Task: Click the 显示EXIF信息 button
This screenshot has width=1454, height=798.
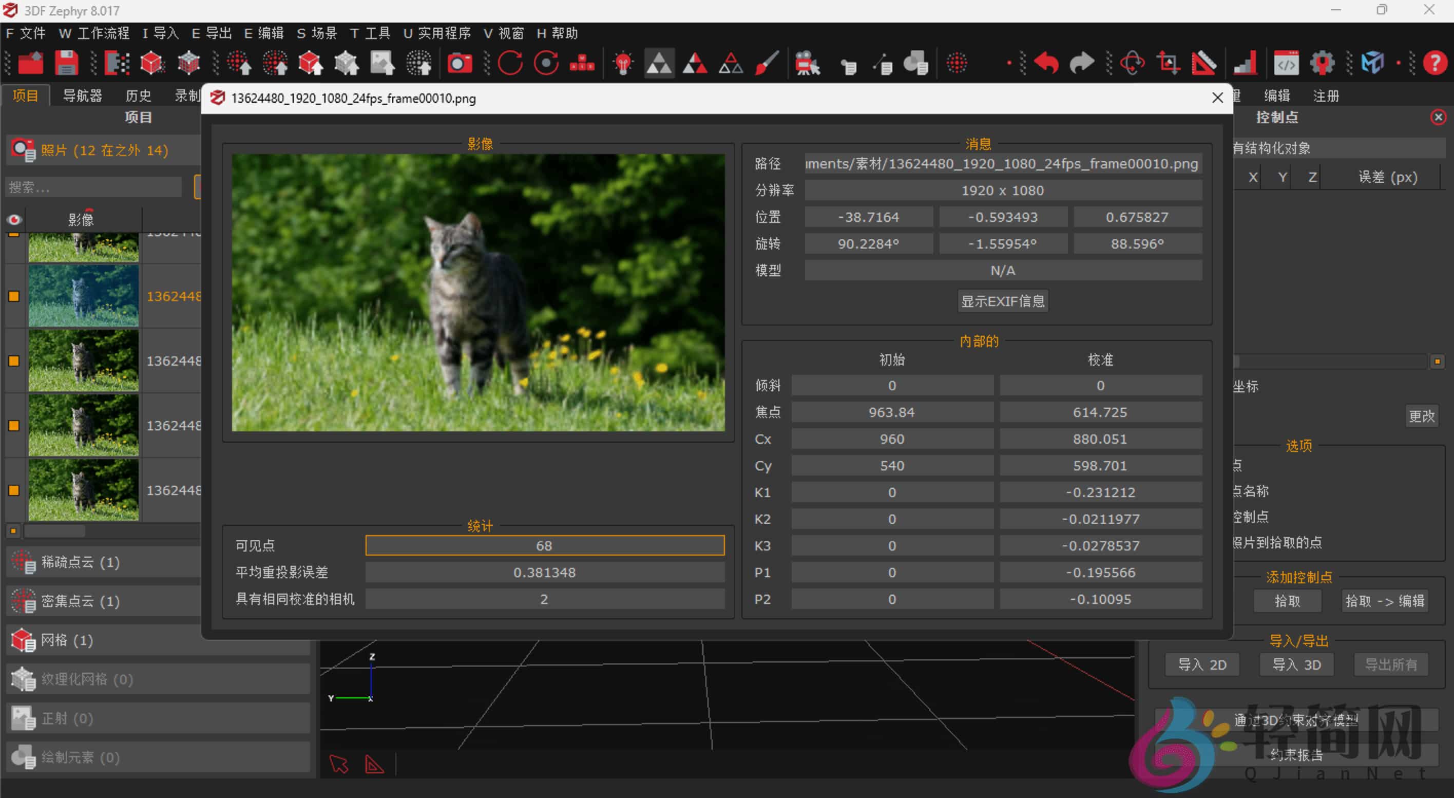Action: tap(1002, 301)
